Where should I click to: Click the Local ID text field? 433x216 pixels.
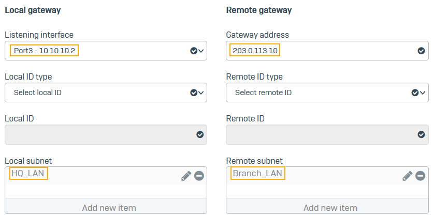[x=98, y=134]
